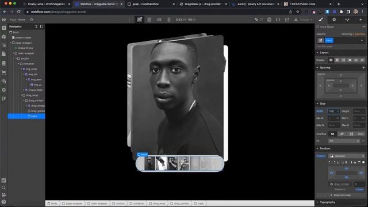Select the Empty State item in Navigator
The image size is (368, 207).
click(35, 90)
